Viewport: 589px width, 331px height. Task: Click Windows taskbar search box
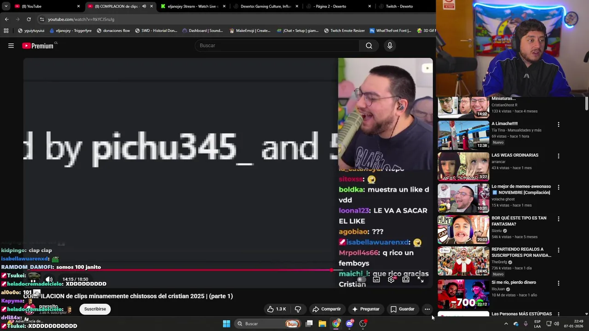click(268, 324)
